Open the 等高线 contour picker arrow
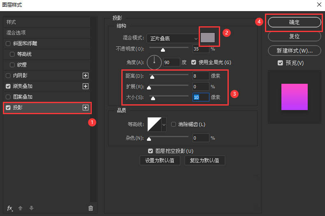The image size is (325, 216). (x=164, y=124)
